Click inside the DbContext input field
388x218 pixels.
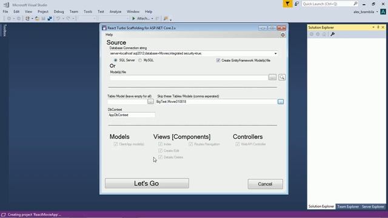tap(132, 115)
